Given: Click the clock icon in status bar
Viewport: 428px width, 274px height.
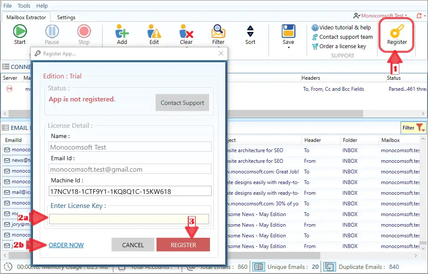Looking at the screenshot, I should [x=8, y=267].
